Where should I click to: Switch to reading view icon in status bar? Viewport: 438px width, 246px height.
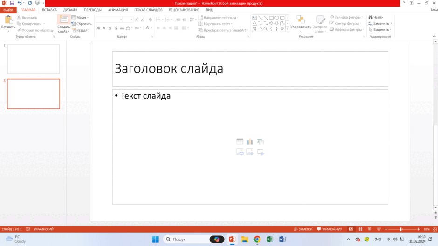(370, 229)
